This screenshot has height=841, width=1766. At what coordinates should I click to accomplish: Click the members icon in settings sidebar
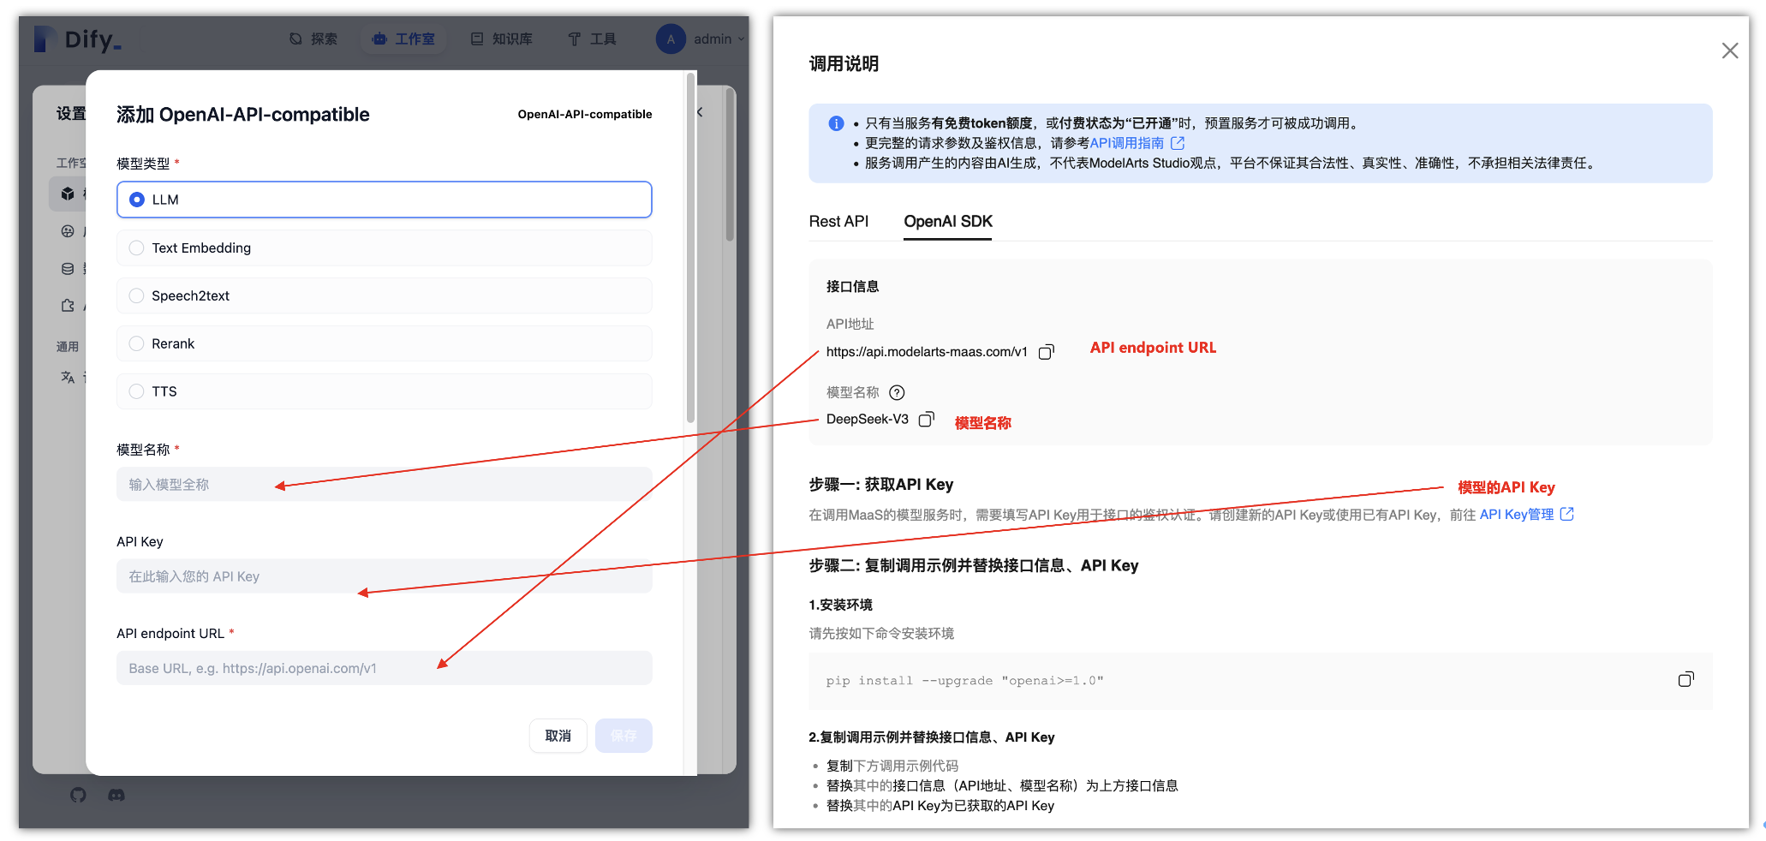[x=68, y=231]
